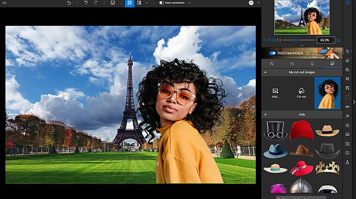Add the brown cowboy hat

[301, 151]
